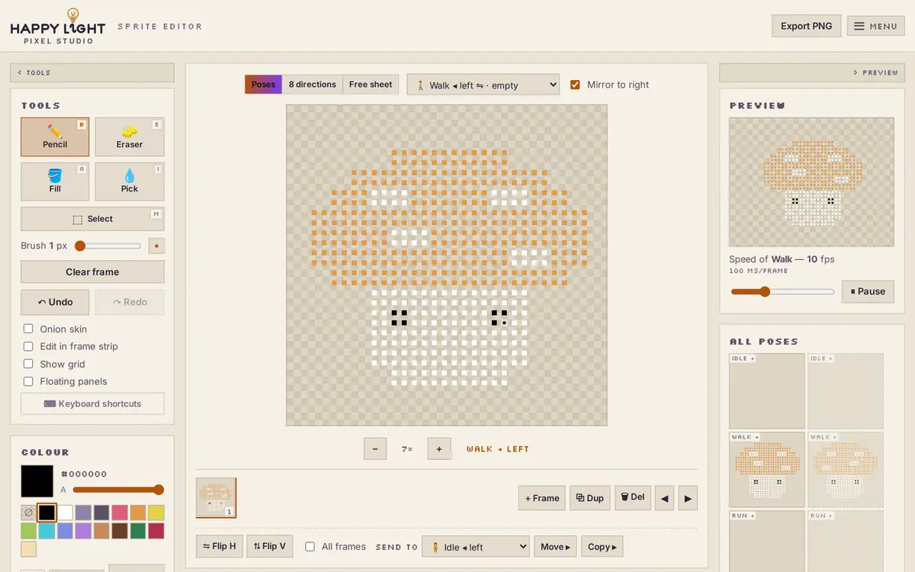Select the transparent no-colour swatch
Screen dimensions: 915x572
[29, 513]
